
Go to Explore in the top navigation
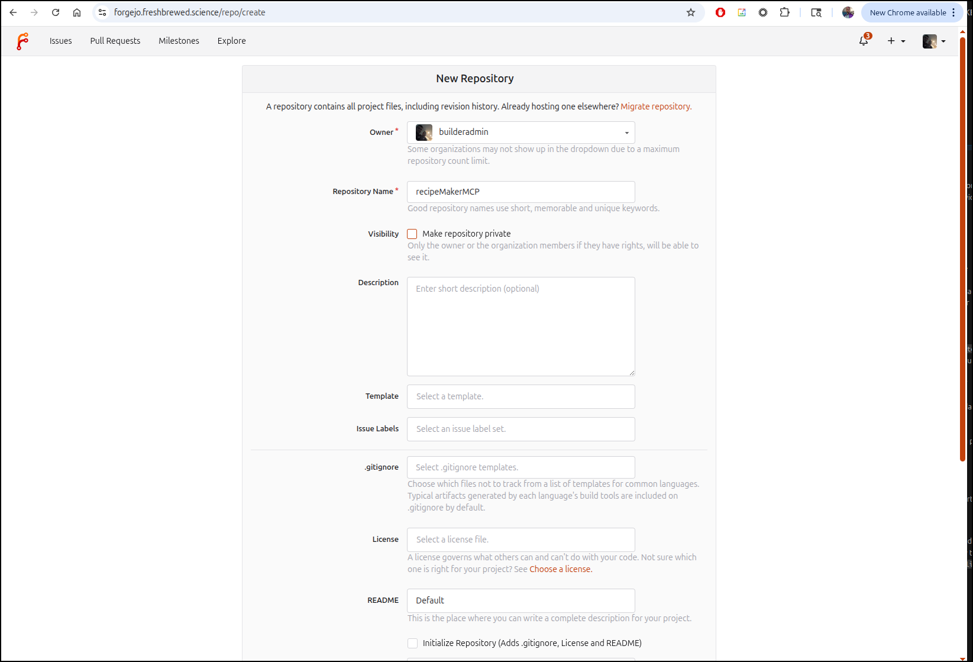tap(231, 41)
